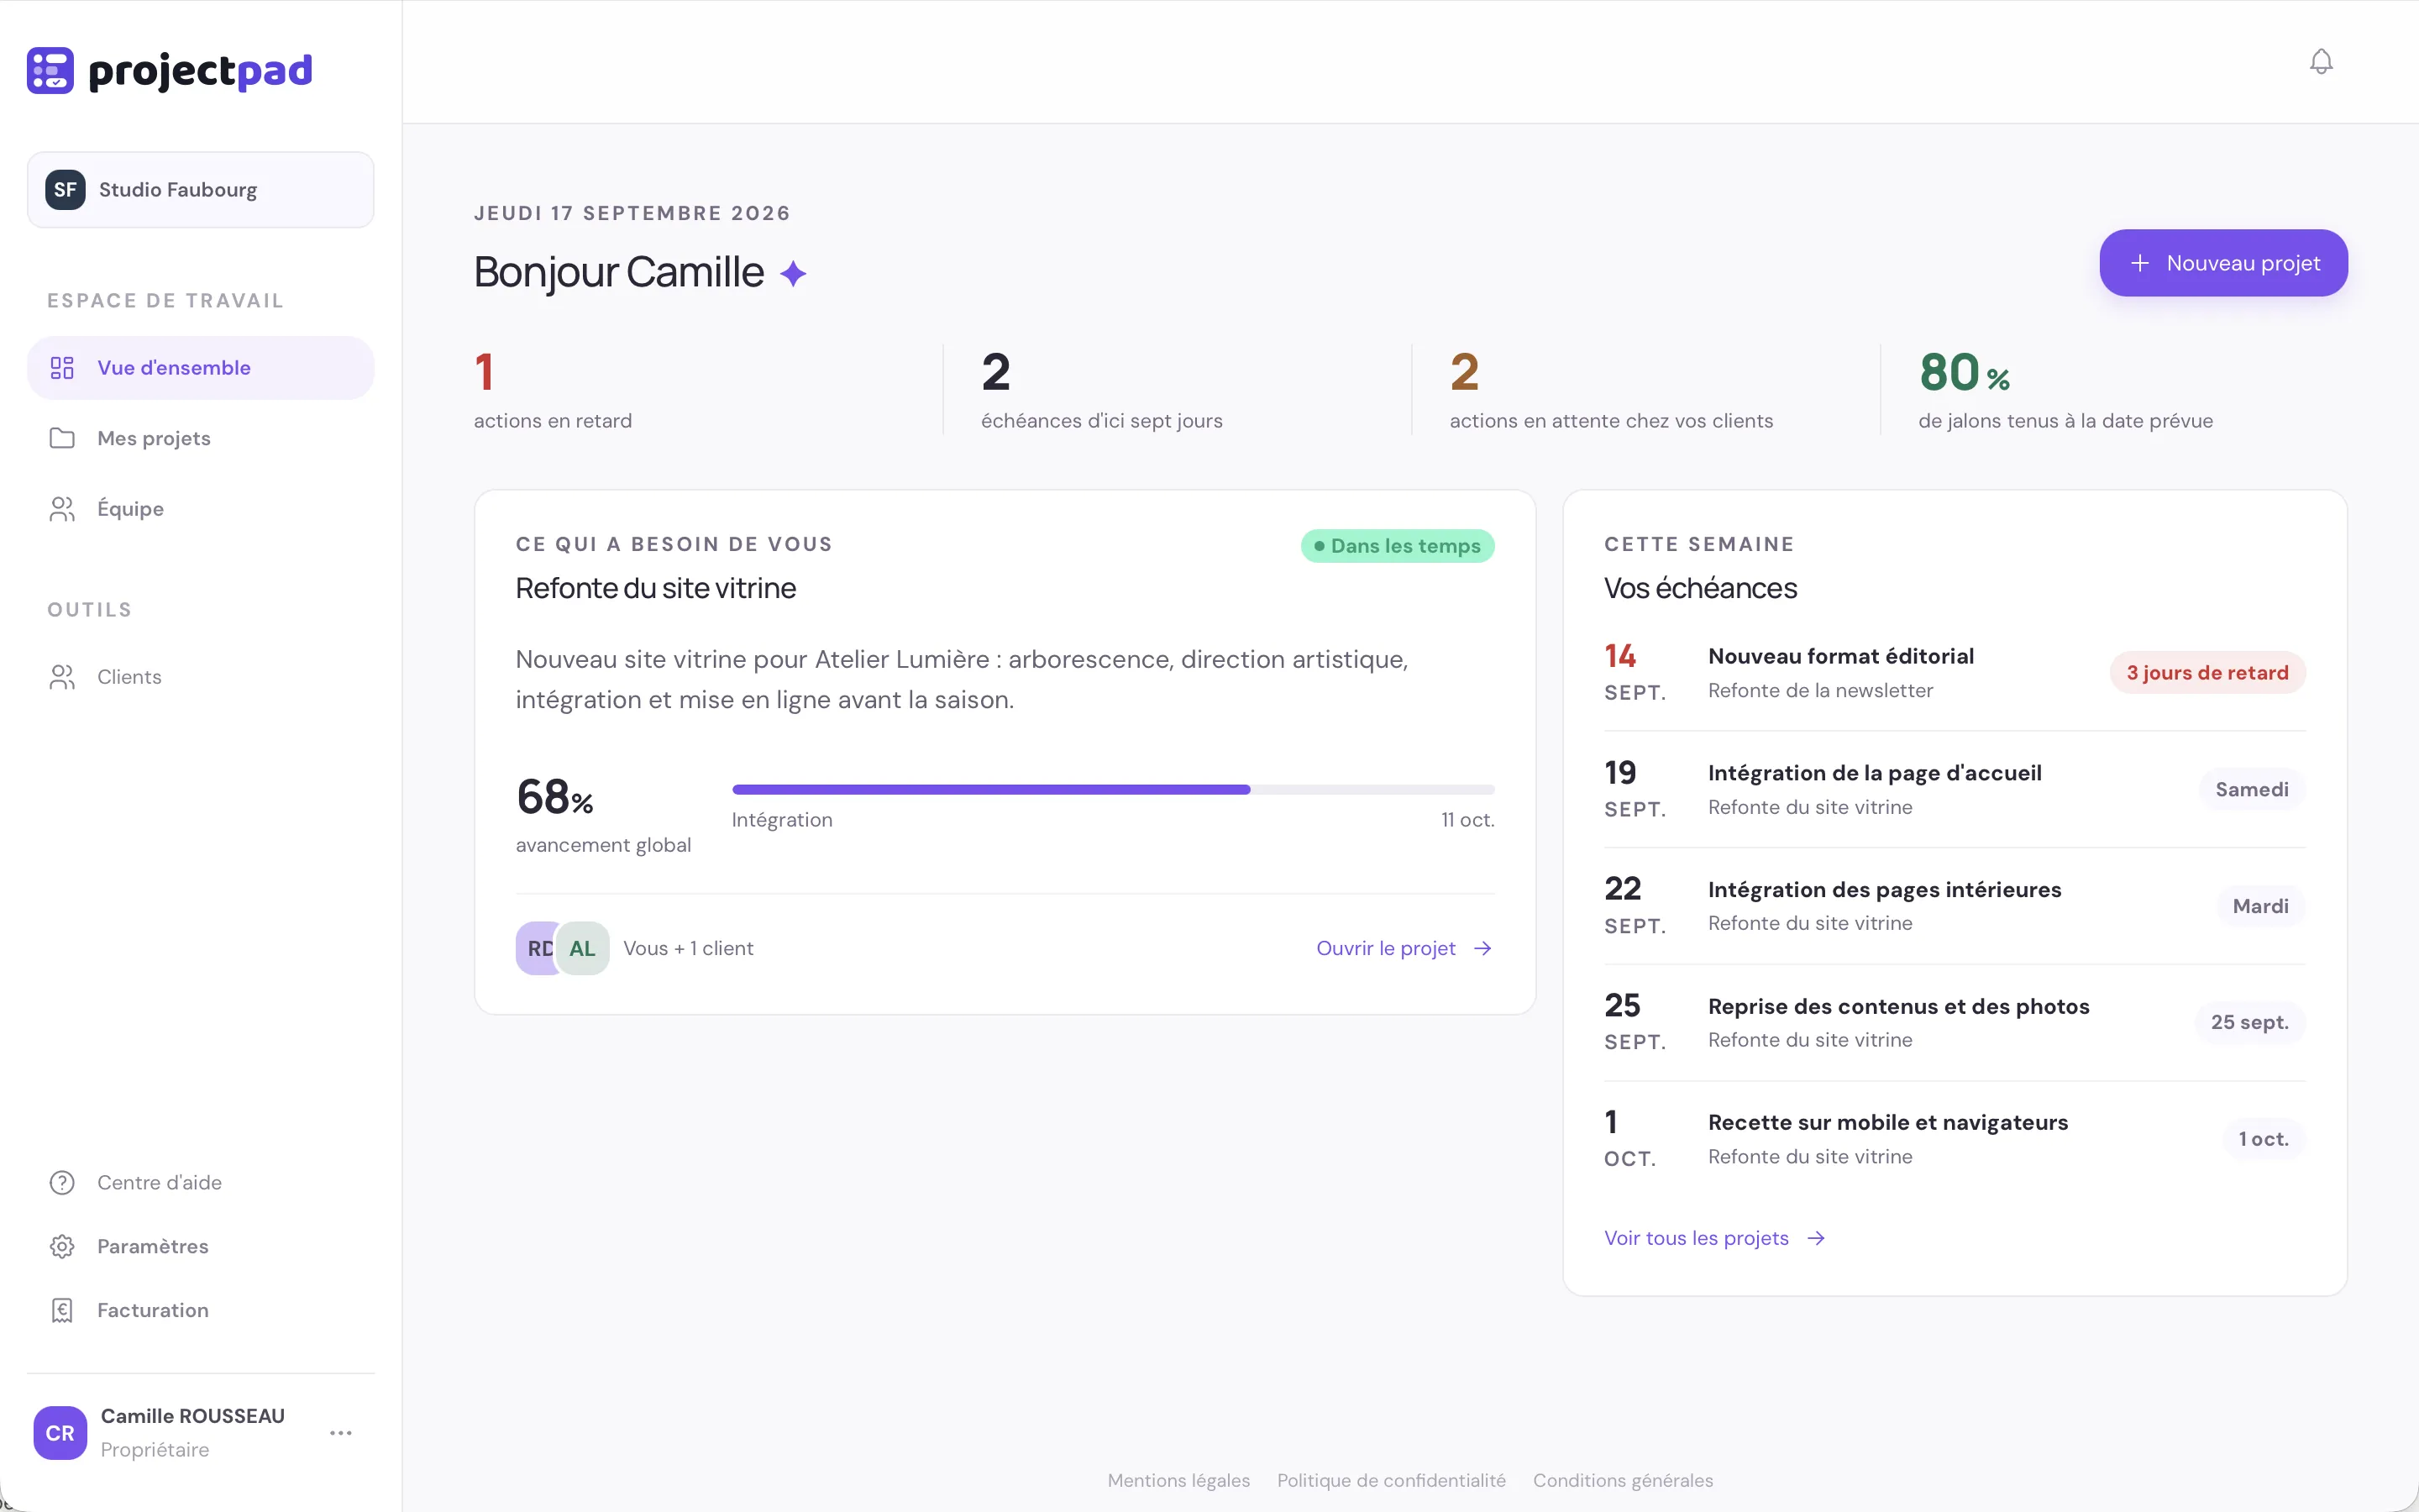Click the Intégration progress bar
This screenshot has width=2419, height=1512.
point(1114,789)
